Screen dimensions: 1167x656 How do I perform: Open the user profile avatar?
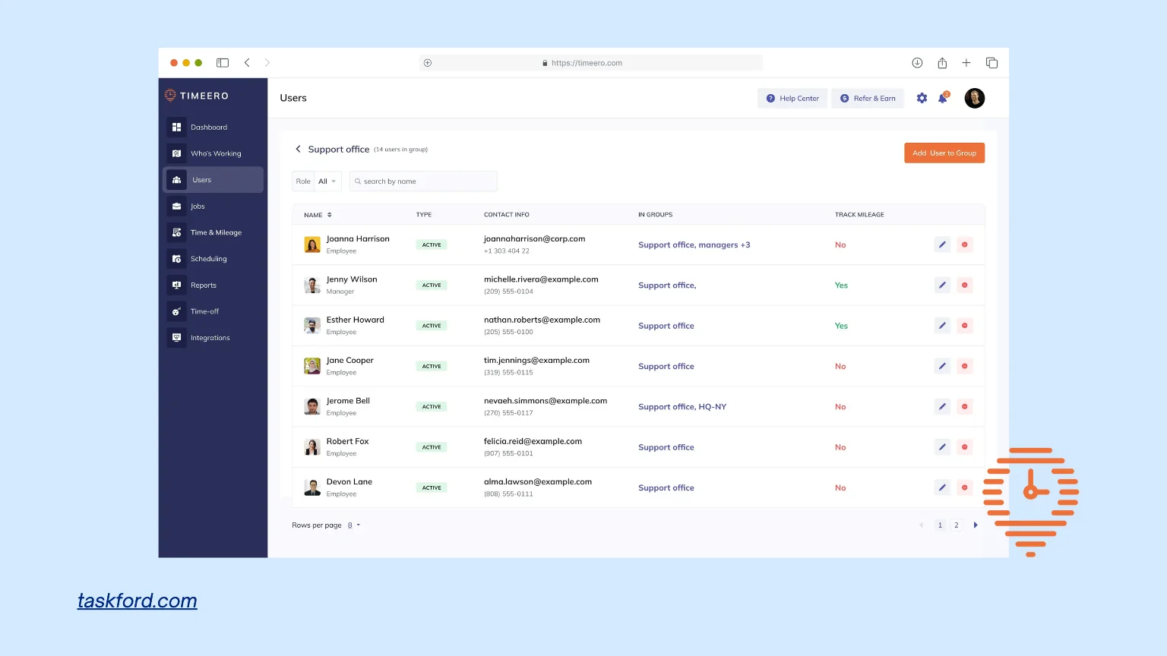[x=975, y=98]
